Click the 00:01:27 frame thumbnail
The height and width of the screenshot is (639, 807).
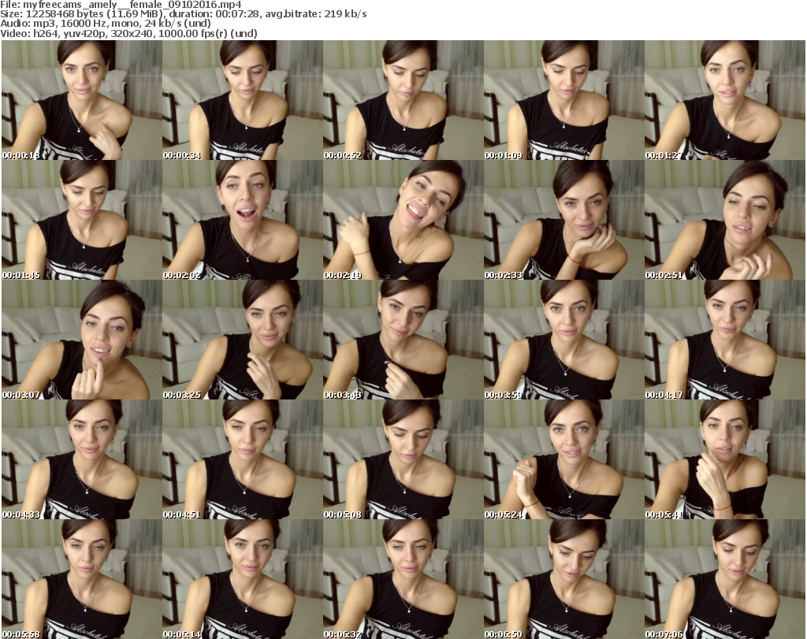click(724, 100)
